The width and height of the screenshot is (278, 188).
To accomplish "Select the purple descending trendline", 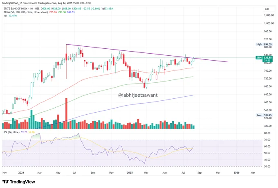I will (147, 53).
